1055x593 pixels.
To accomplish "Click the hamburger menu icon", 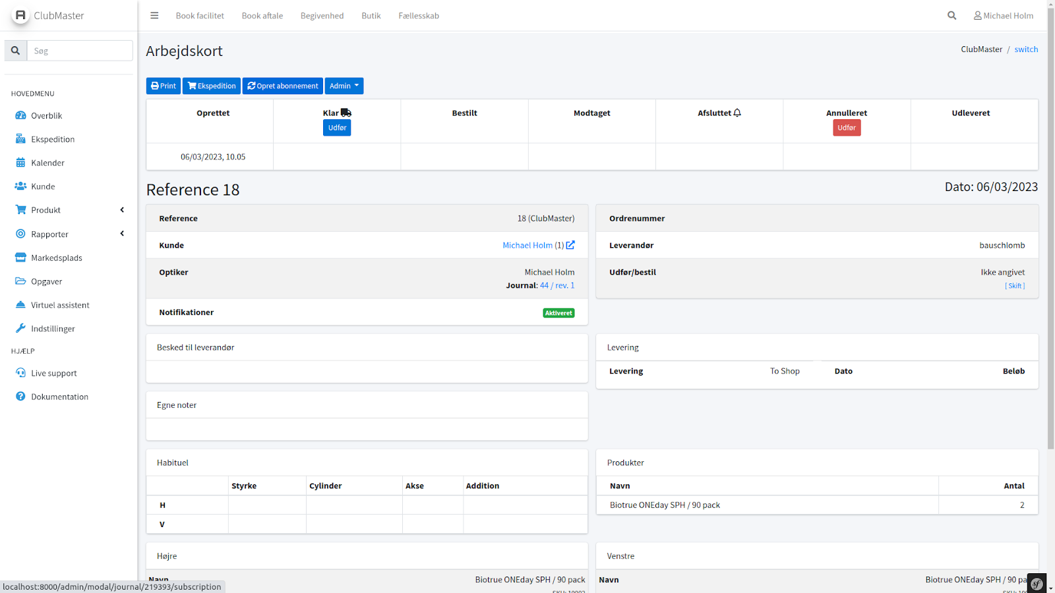I will pos(154,16).
